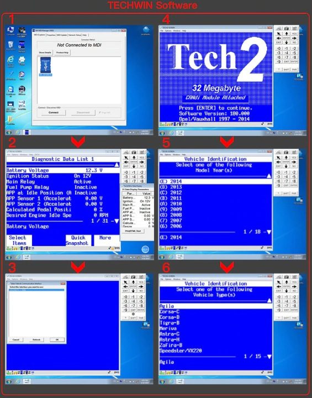Viewport: 312px width, 398px height.
Task: Click left arrow keypad key in panel 5
Action: (x=279, y=162)
